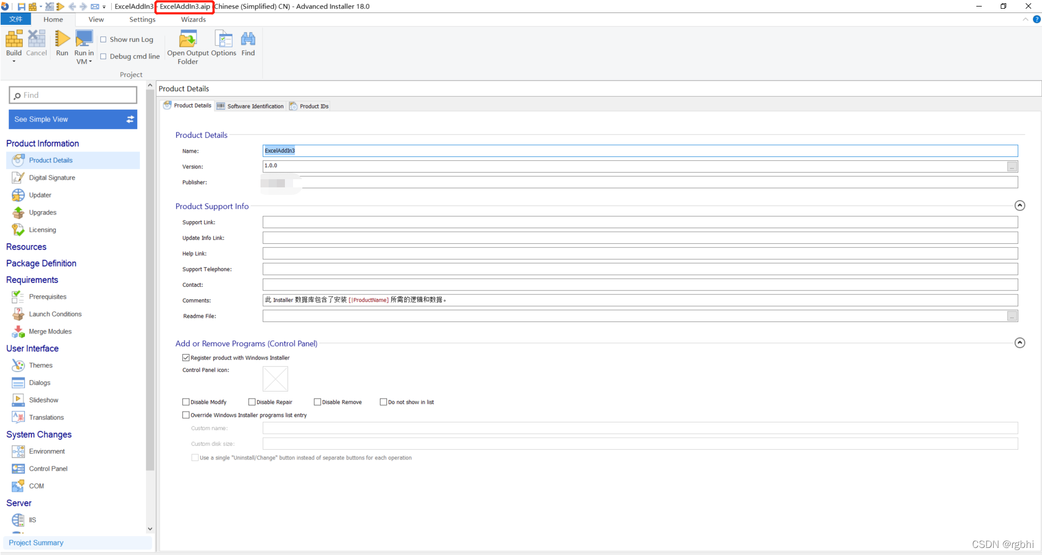This screenshot has height=555, width=1042.
Task: Open Digital Signature page
Action: [52, 178]
